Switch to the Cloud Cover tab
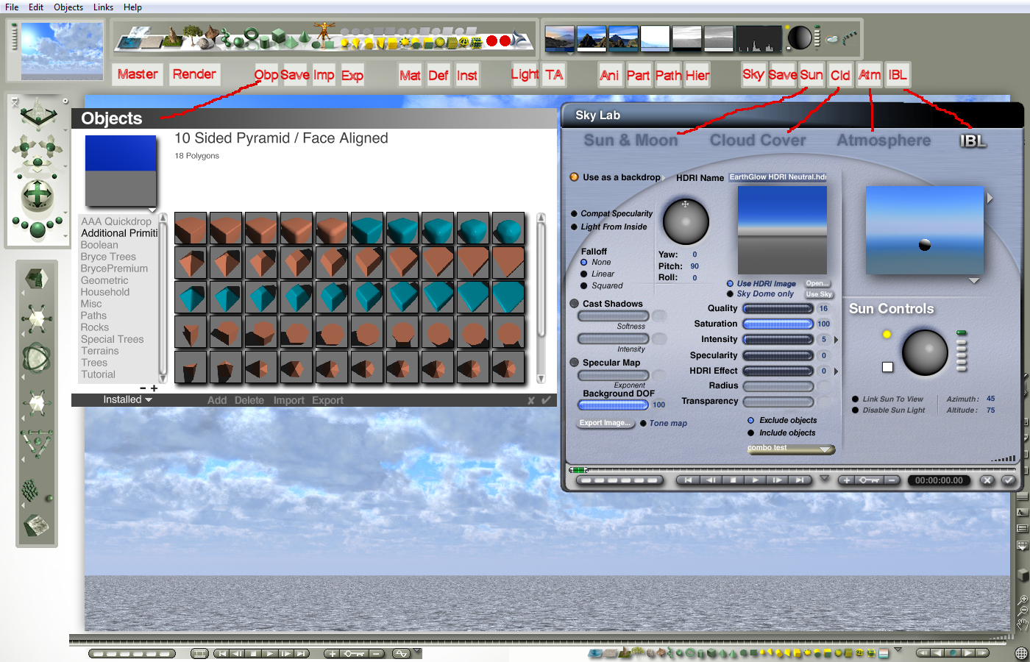The height and width of the screenshot is (662, 1030). 758,140
